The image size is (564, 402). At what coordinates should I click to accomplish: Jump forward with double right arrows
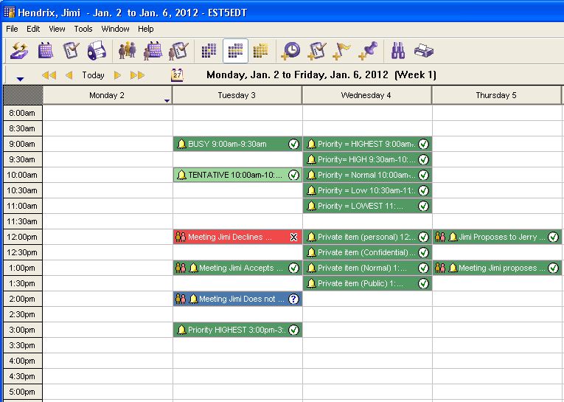coord(137,74)
